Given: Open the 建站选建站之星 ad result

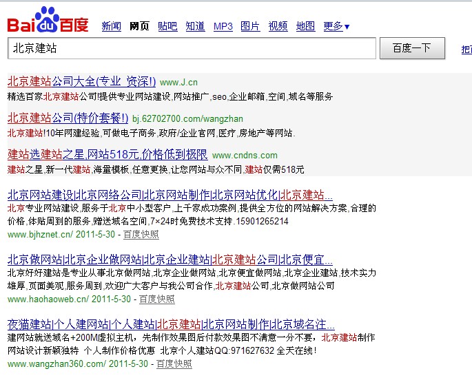Looking at the screenshot, I should click(107, 154).
